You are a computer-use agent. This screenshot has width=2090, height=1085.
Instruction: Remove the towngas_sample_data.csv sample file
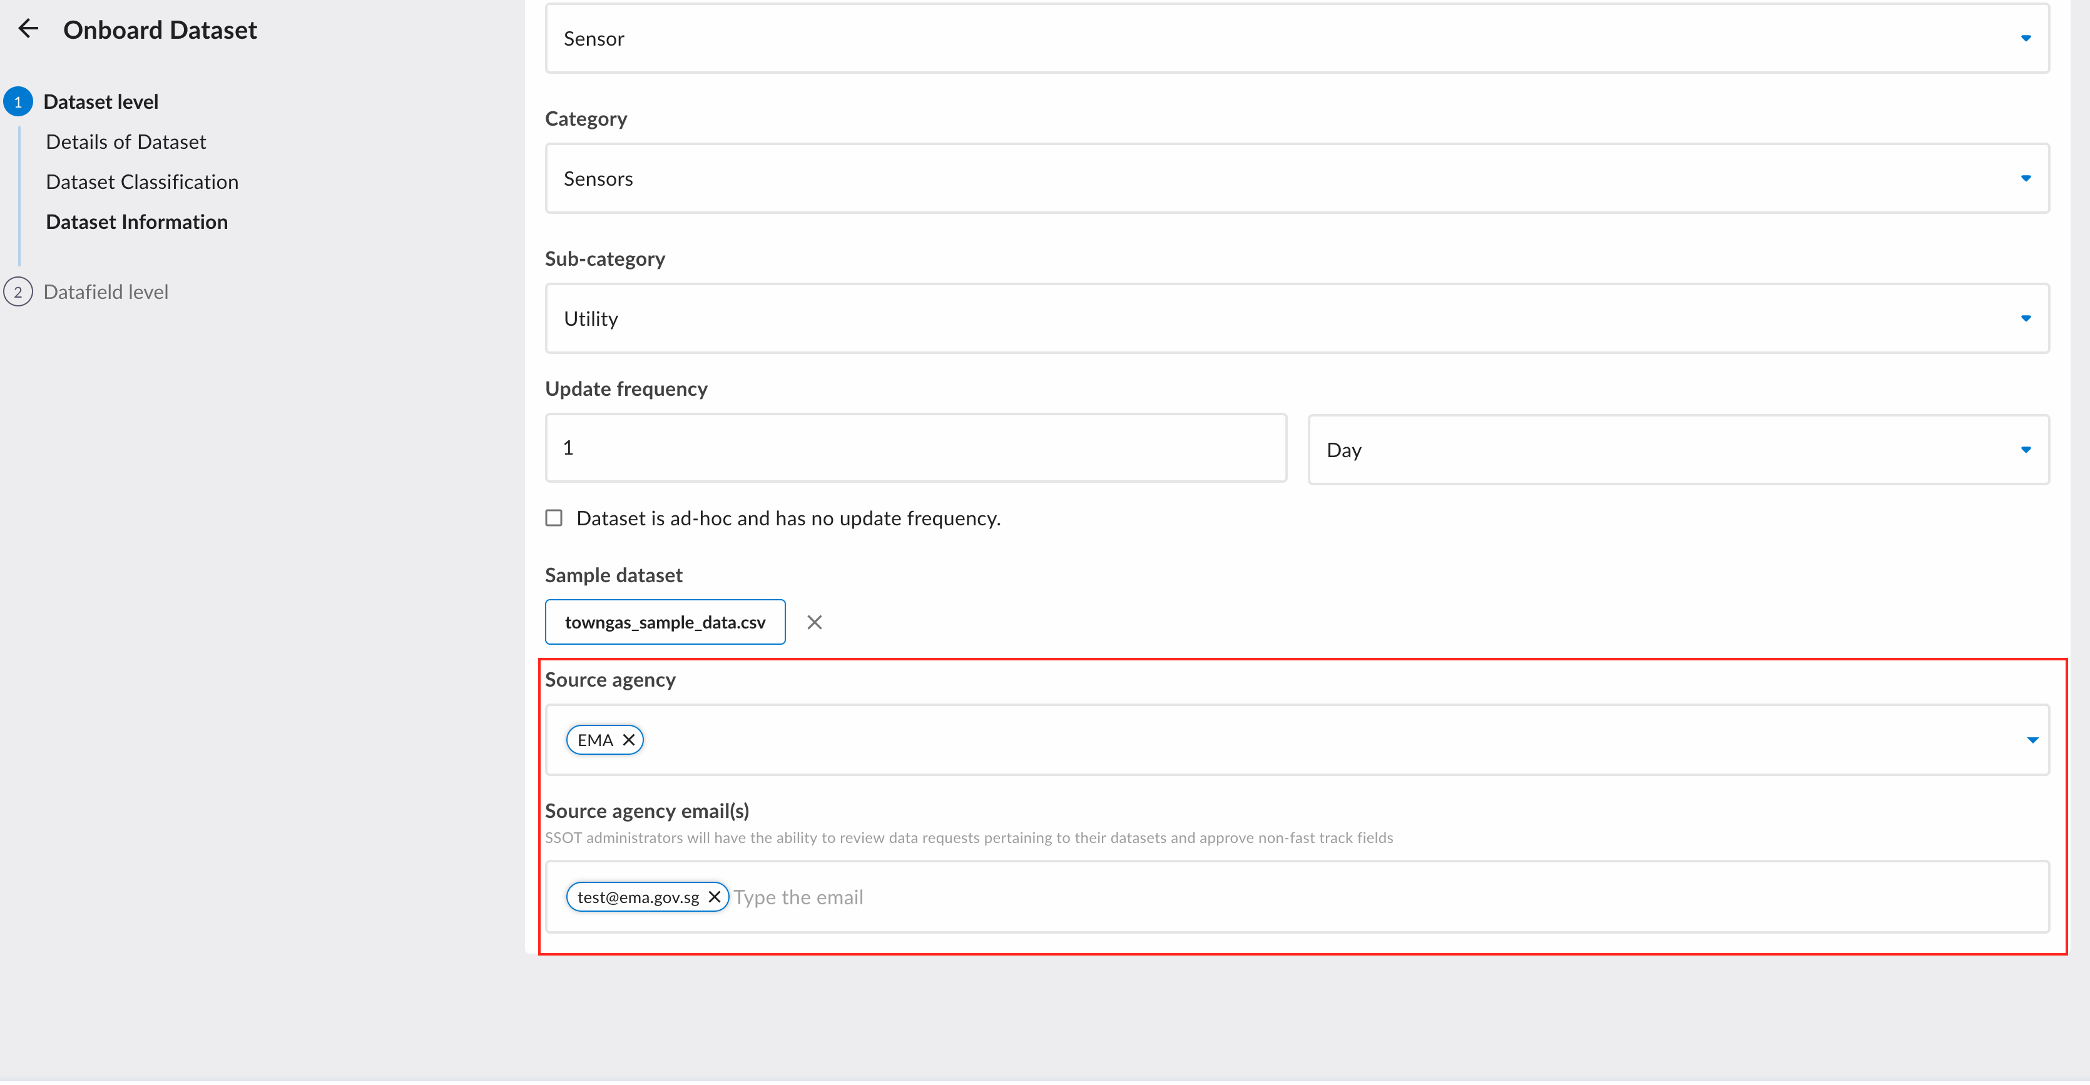815,622
